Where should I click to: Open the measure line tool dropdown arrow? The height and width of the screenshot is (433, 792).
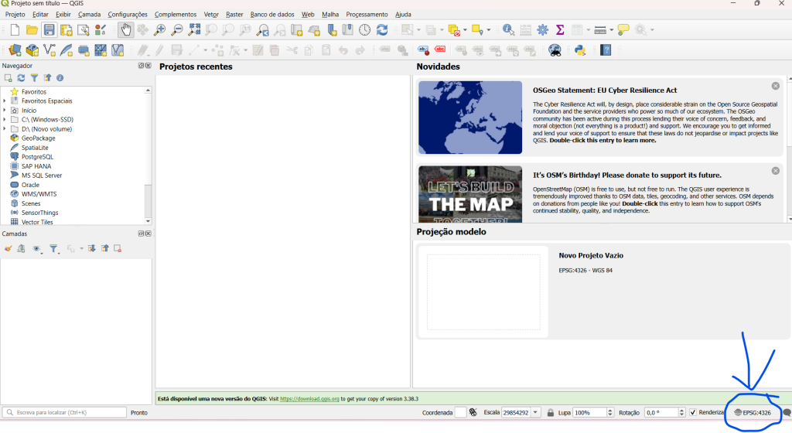tap(612, 30)
